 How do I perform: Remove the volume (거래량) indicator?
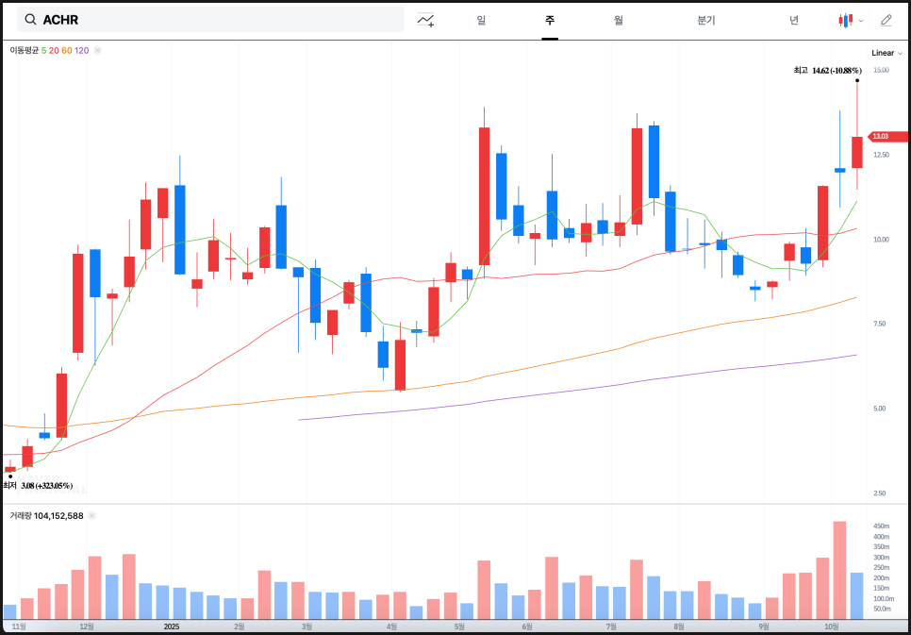pos(92,516)
